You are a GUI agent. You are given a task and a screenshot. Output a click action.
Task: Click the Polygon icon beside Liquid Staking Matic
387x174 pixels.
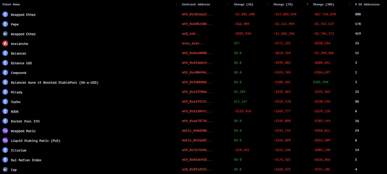tap(5, 140)
